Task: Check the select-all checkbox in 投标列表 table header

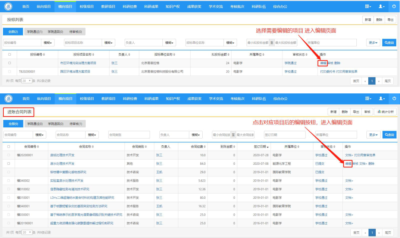Action: [9, 55]
